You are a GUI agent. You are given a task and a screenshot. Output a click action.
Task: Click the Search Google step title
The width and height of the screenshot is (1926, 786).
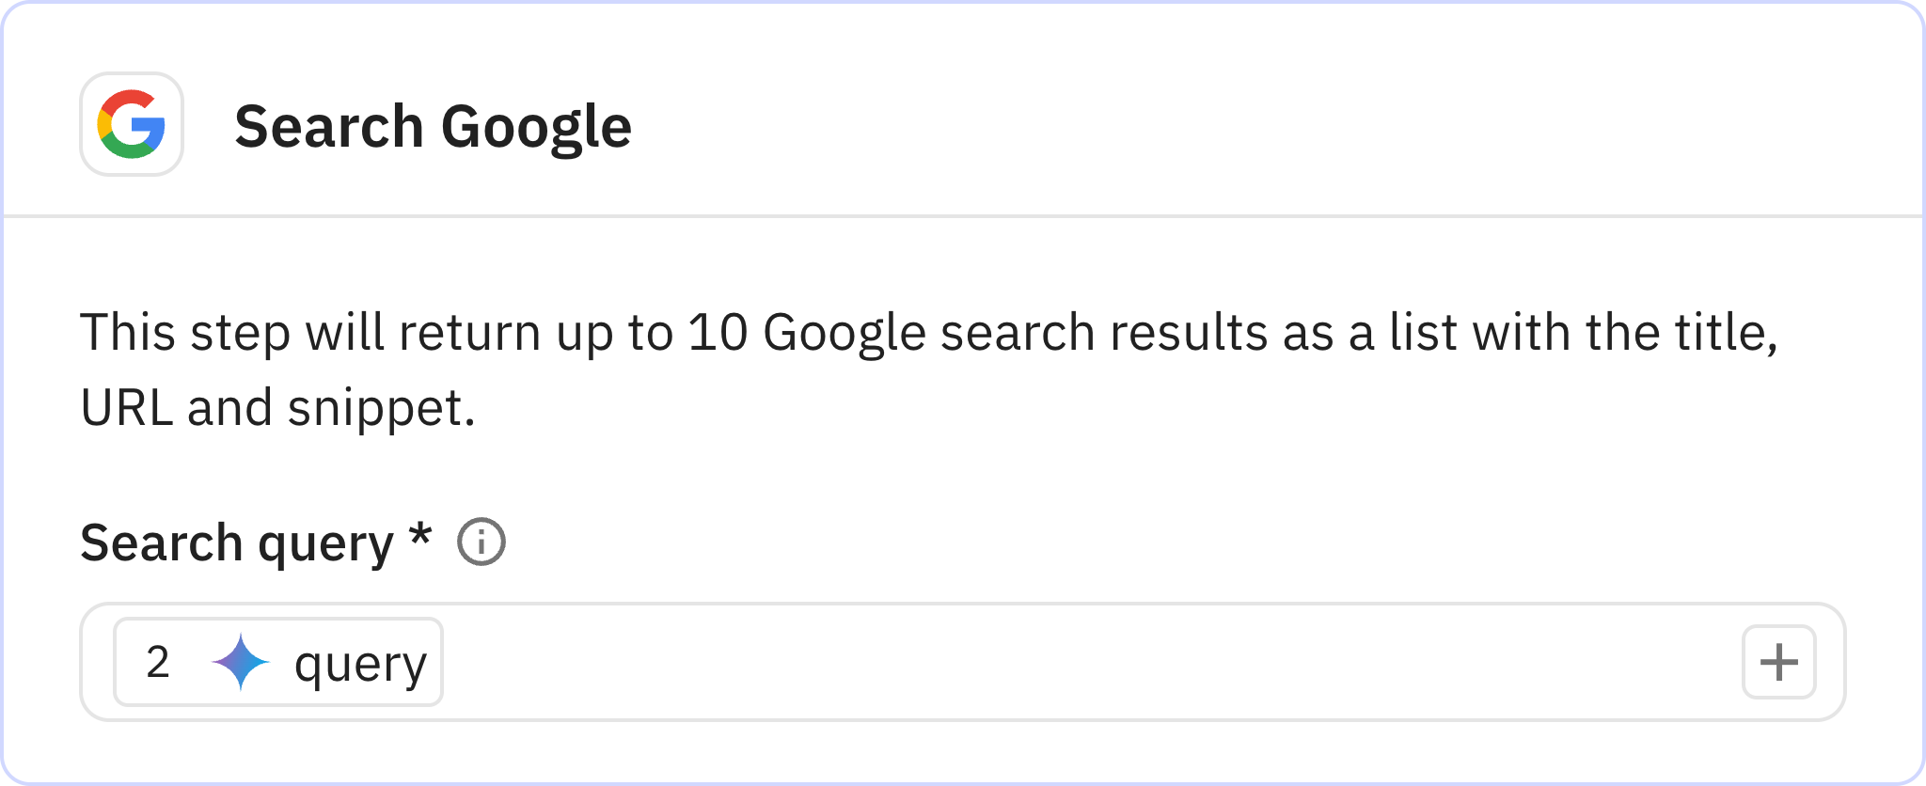pyautogui.click(x=432, y=125)
